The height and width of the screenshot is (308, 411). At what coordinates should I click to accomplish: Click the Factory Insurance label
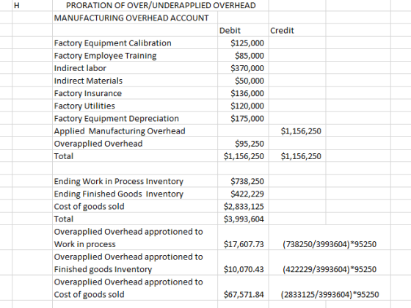[88, 93]
